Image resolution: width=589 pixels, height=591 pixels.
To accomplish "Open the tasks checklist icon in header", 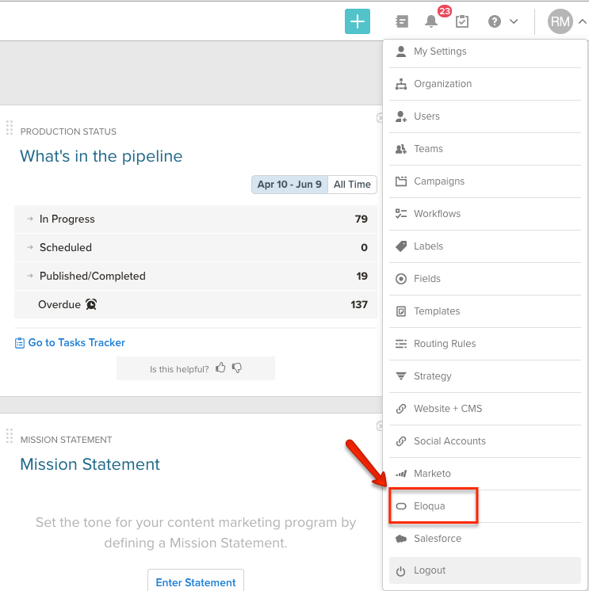I will point(462,21).
